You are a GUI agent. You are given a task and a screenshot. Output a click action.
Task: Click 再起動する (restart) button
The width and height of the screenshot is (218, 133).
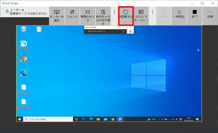tap(126, 16)
